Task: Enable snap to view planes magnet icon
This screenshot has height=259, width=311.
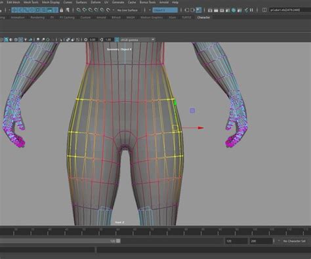Action: (x=102, y=10)
